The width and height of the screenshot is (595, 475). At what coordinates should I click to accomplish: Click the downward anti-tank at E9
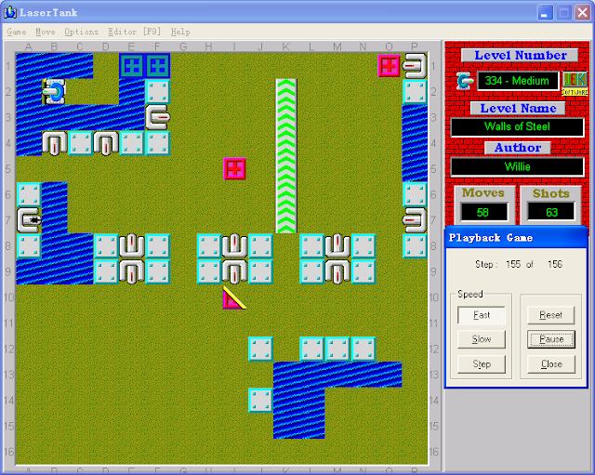132,272
